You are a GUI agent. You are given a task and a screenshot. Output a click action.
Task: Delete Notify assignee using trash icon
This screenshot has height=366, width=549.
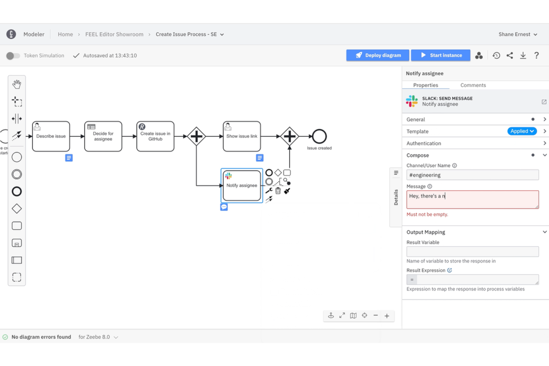278,191
